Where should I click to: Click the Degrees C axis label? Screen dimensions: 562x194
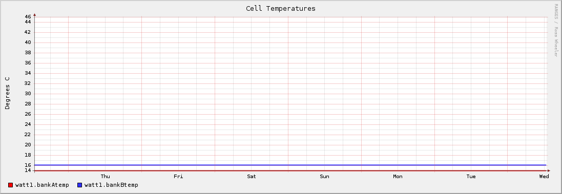click(x=8, y=93)
